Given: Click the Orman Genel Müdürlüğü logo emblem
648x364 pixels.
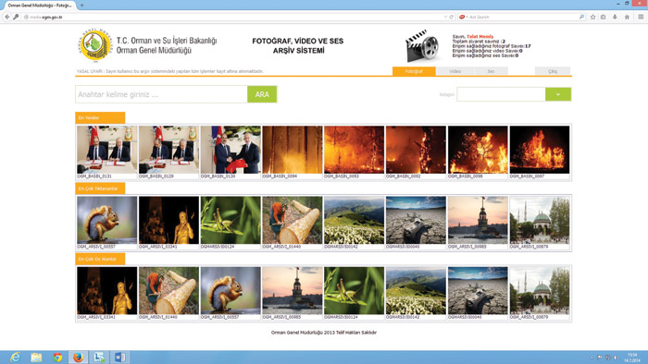Looking at the screenshot, I should (96, 45).
